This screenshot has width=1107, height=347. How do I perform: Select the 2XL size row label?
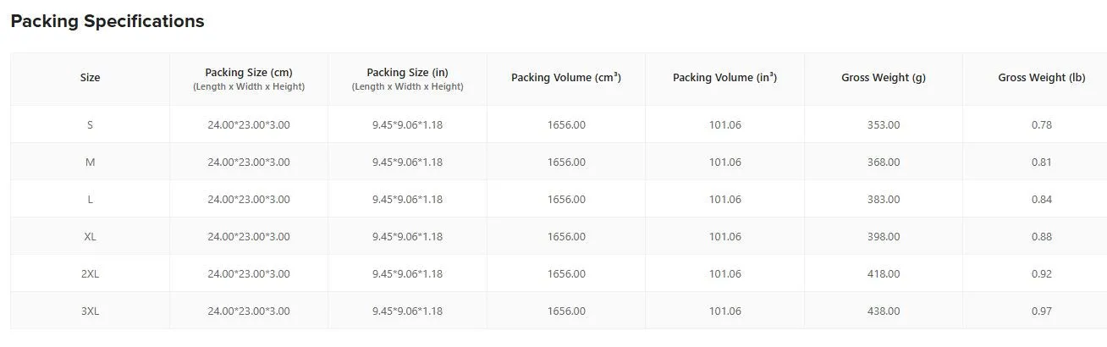[x=90, y=273]
